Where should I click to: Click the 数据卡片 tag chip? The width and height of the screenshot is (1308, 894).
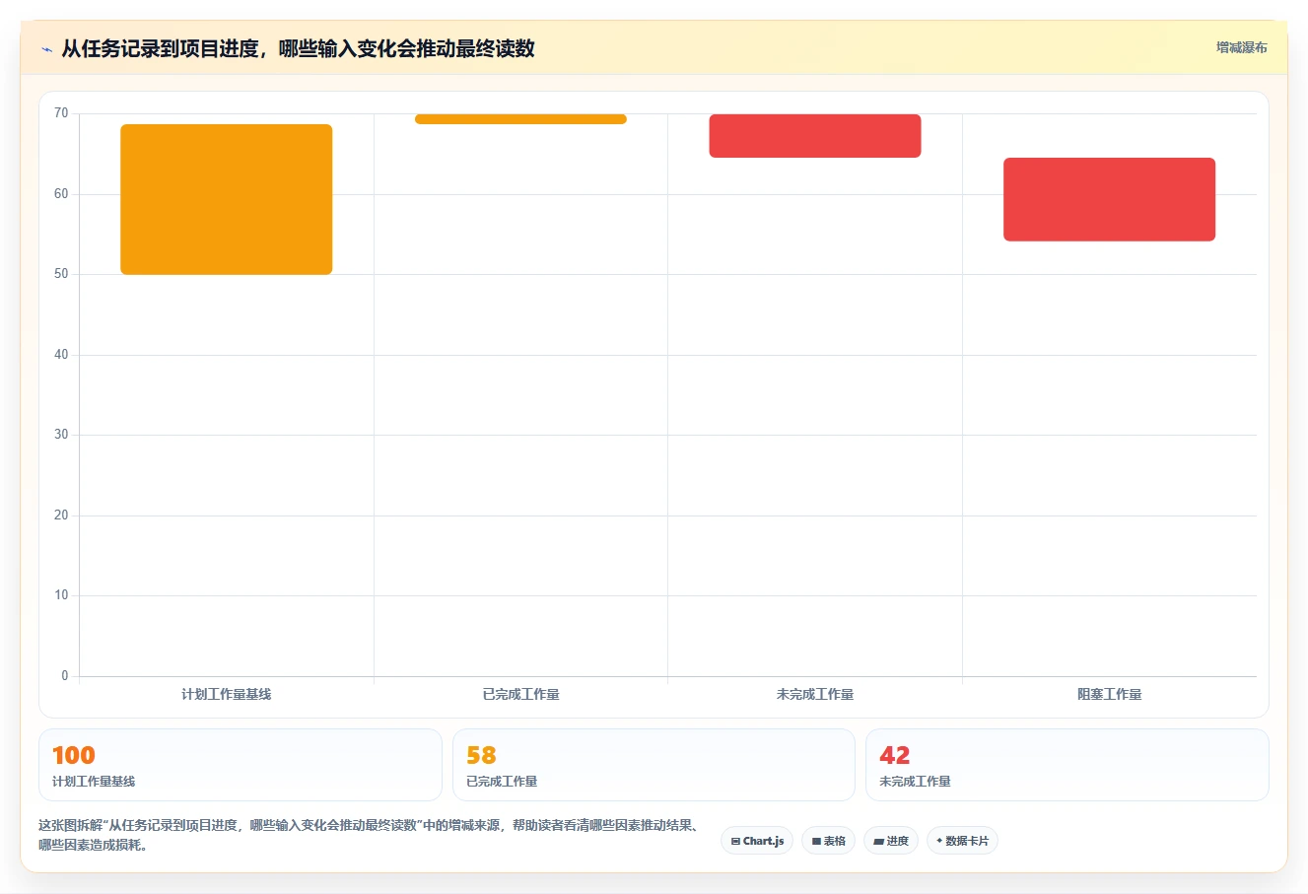962,841
